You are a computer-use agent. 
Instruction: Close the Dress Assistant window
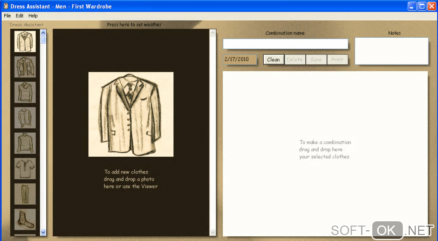[432, 6]
